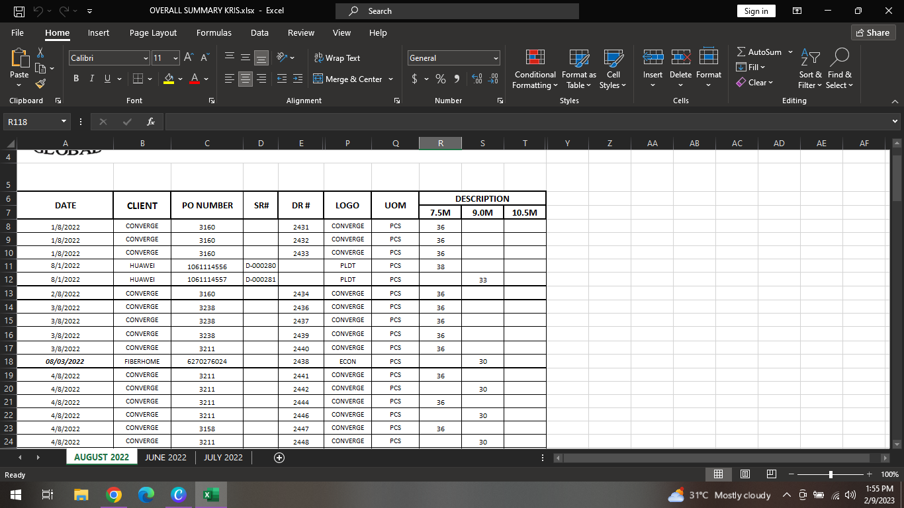Apply red Font Color
The width and height of the screenshot is (904, 508).
[195, 79]
